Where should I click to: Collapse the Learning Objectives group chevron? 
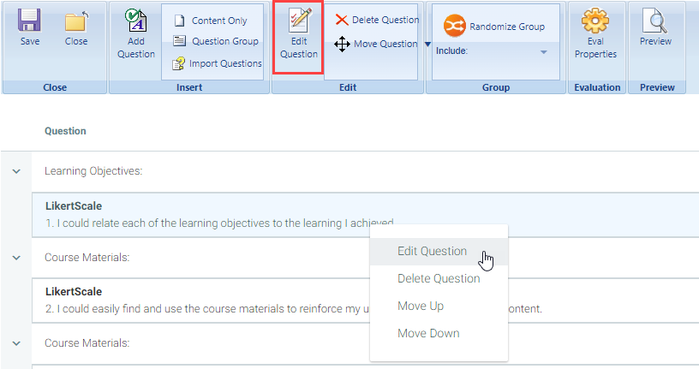pyautogui.click(x=15, y=171)
